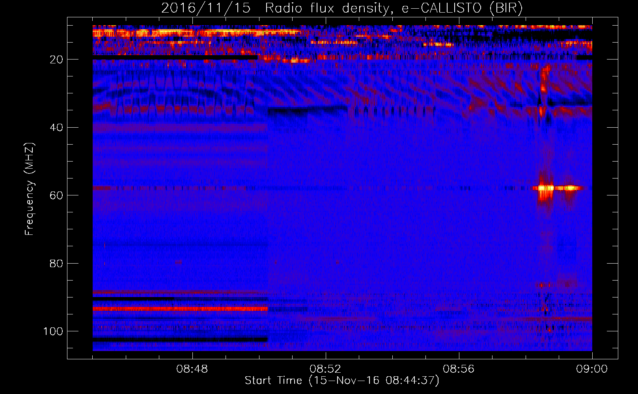638x394 pixels.
Task: Click the 08:48 time tick label
Action: (192, 369)
